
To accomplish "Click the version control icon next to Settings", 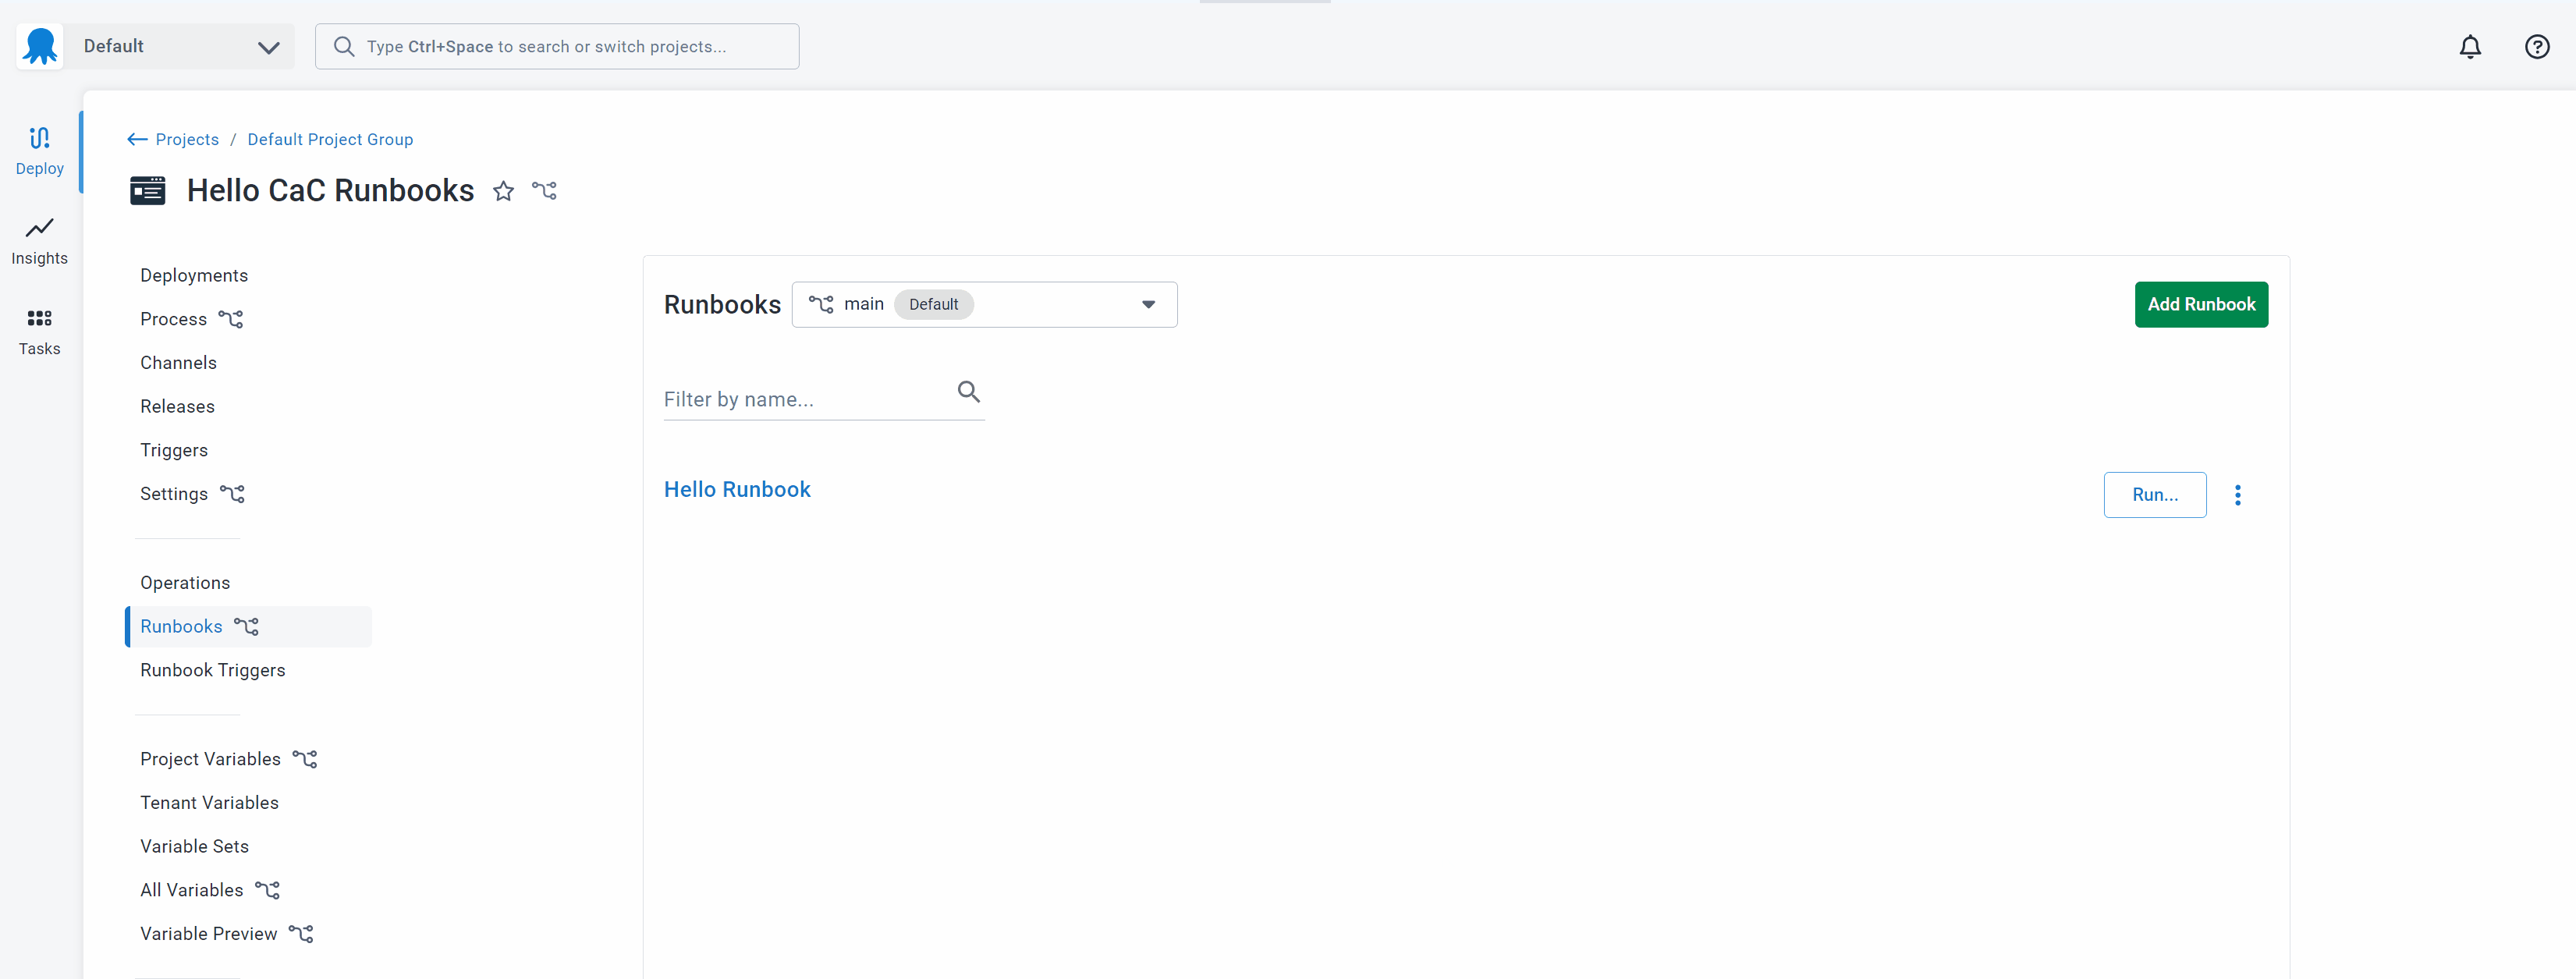I will coord(233,494).
